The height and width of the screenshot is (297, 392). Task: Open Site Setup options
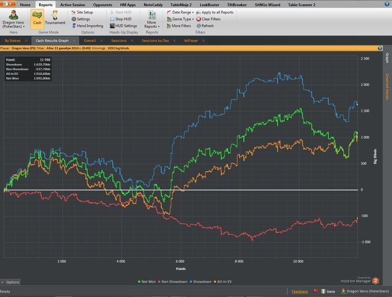coord(82,12)
